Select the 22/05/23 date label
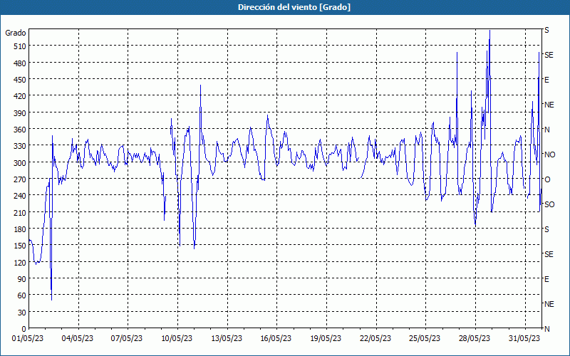570x356 pixels. click(x=375, y=339)
